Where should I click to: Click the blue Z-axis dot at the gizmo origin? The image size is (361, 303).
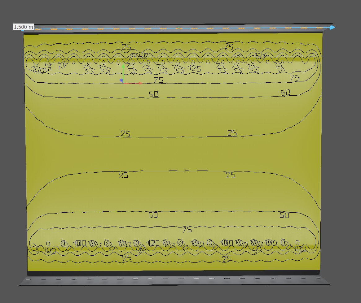pyautogui.click(x=121, y=80)
